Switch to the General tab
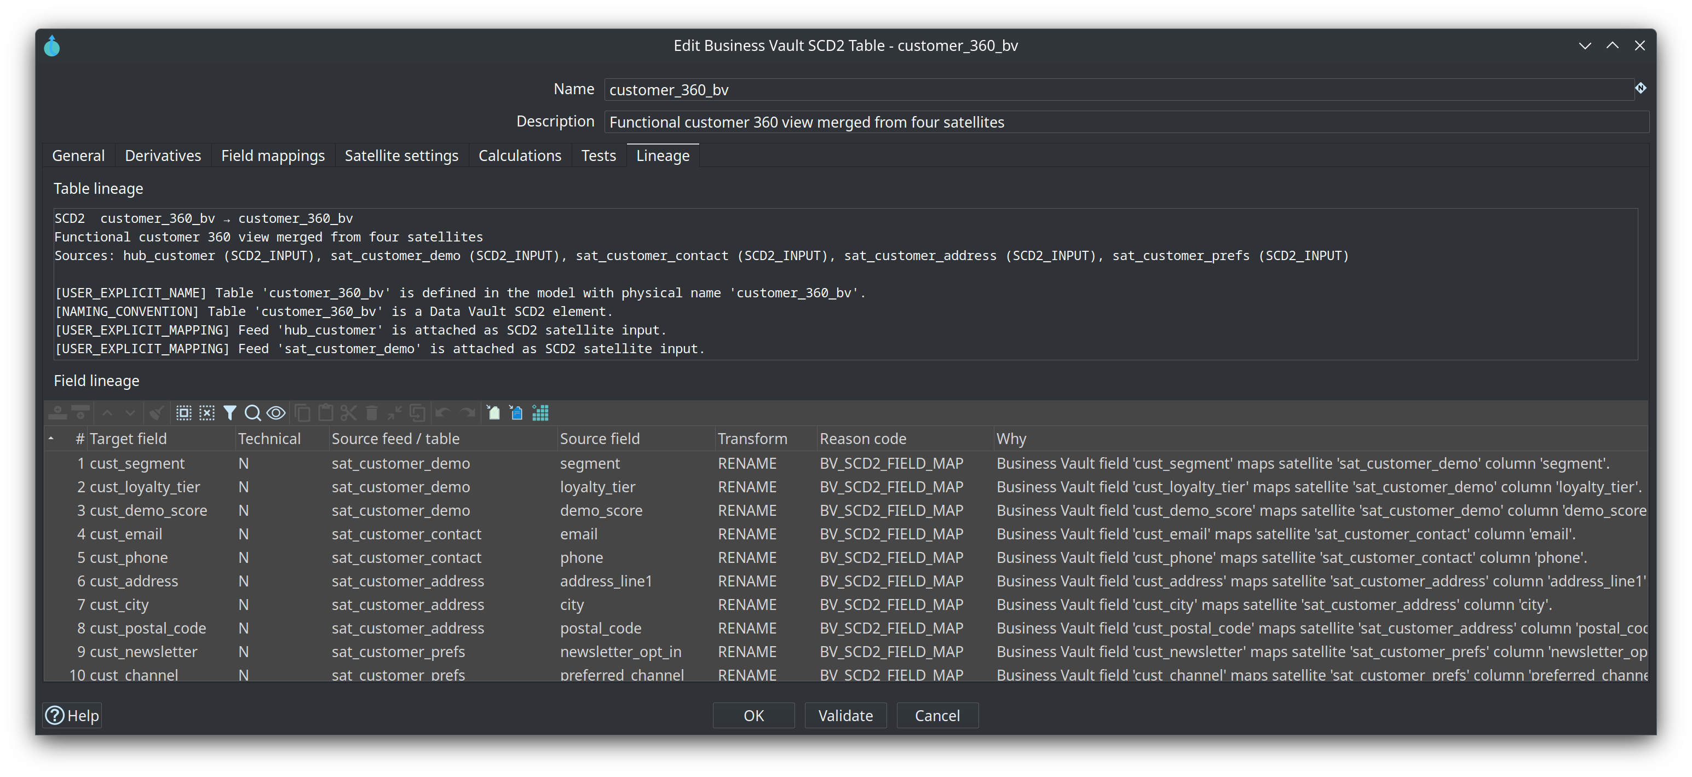 tap(78, 156)
